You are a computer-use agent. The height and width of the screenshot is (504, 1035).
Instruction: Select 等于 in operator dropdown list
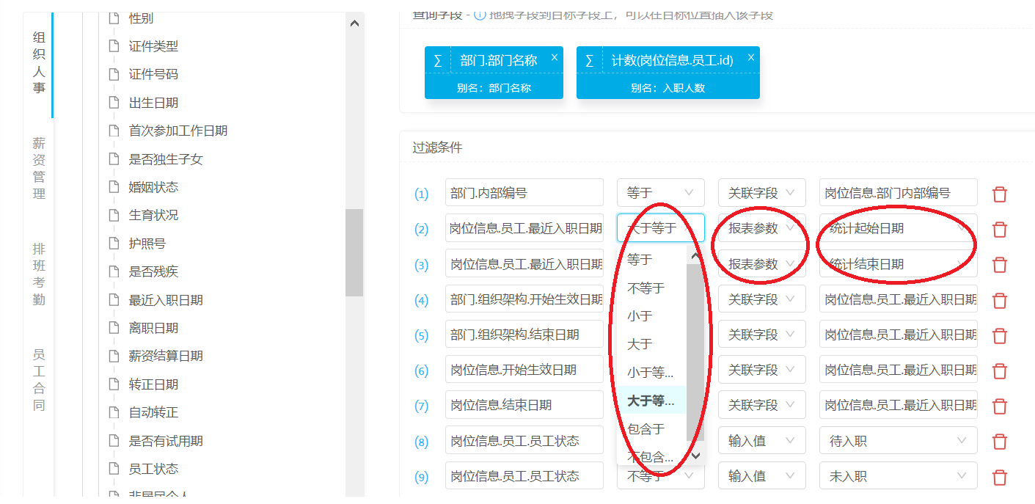(651, 260)
